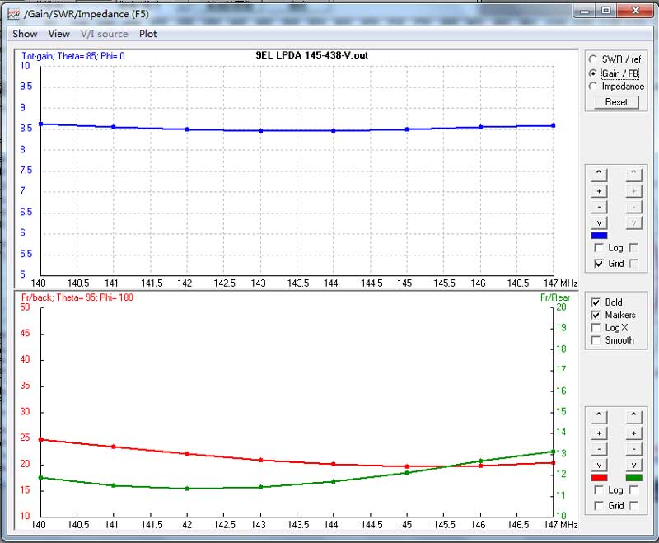
Task: Shift the red Fr/back axis up with ^ button
Action: click(x=599, y=415)
